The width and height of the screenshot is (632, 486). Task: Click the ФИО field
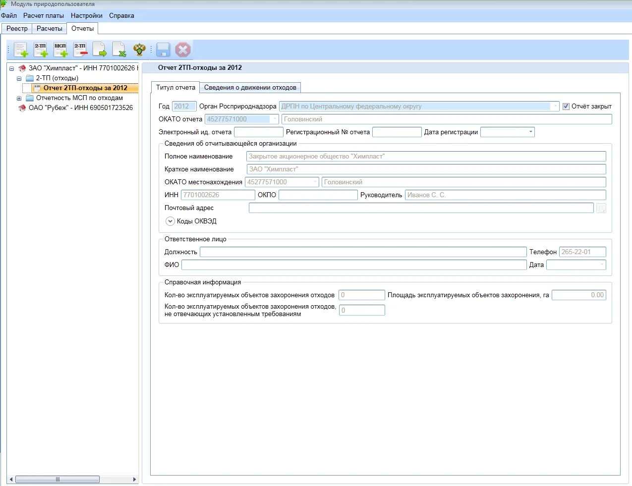point(354,265)
